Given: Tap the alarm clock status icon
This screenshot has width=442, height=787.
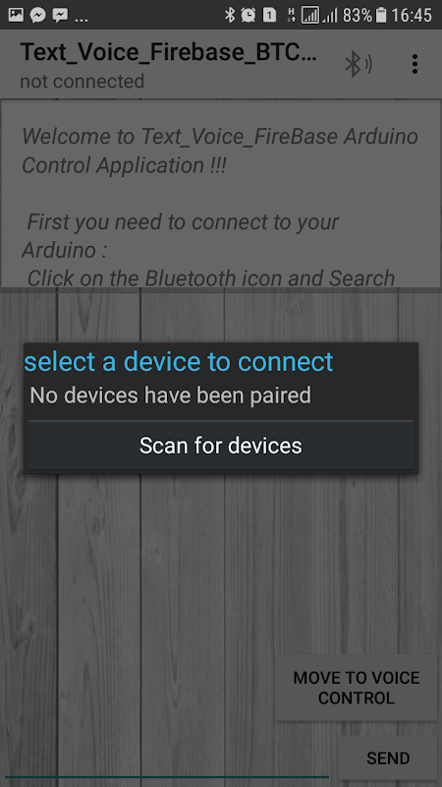Looking at the screenshot, I should pos(248,15).
